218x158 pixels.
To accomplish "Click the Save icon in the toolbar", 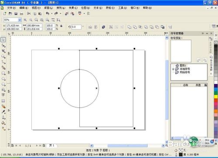I will pos(16,13).
